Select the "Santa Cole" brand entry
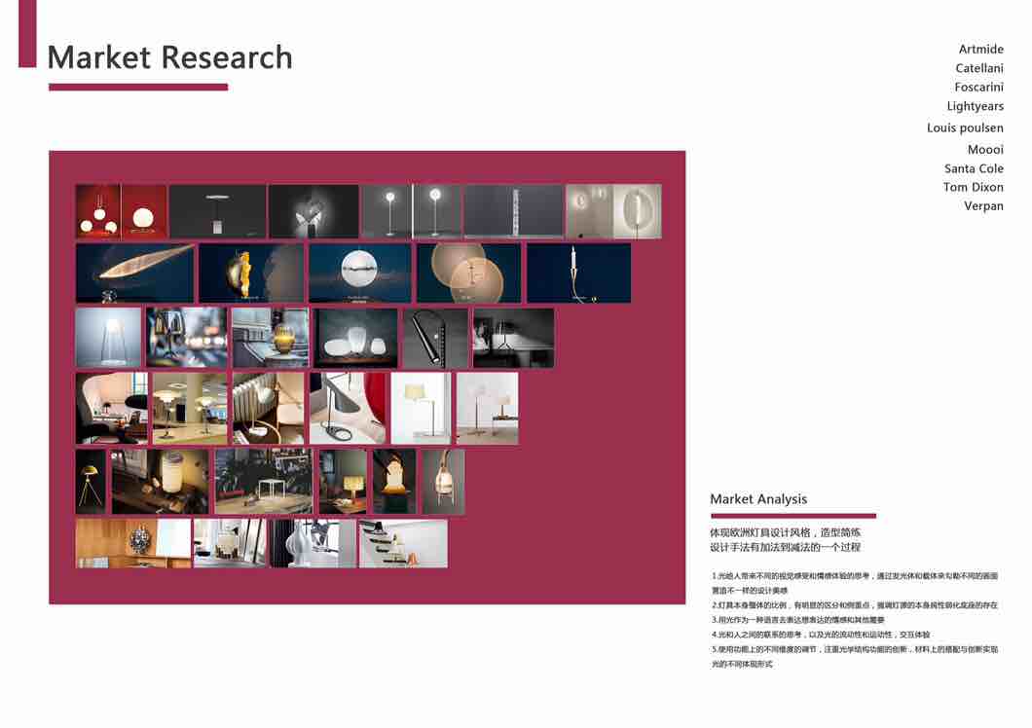The height and width of the screenshot is (728, 1032). click(974, 168)
